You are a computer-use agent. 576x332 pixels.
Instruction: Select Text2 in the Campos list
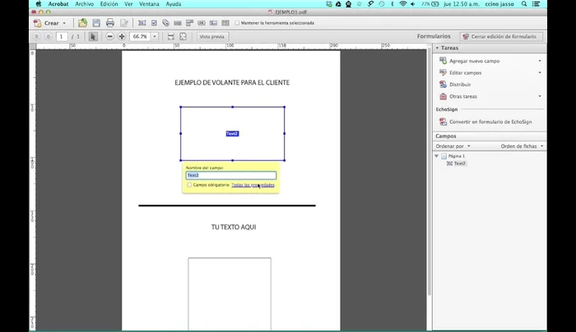460,164
